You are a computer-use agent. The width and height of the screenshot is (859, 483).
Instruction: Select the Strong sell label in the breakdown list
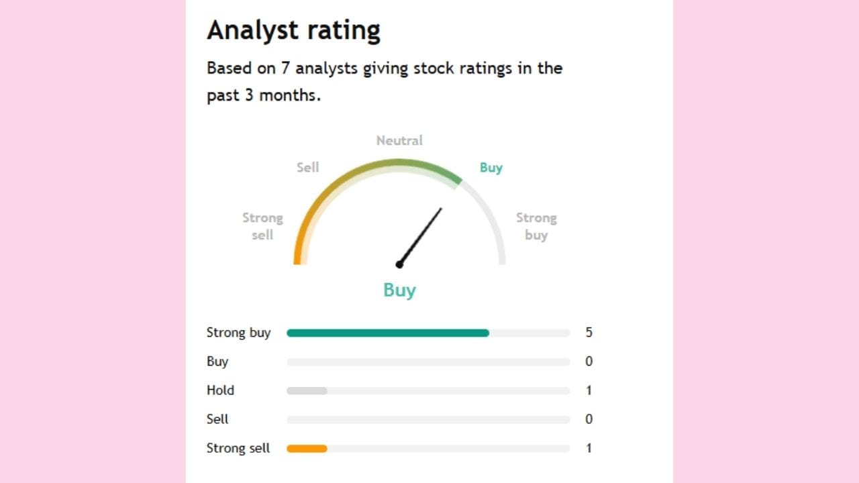pos(238,448)
